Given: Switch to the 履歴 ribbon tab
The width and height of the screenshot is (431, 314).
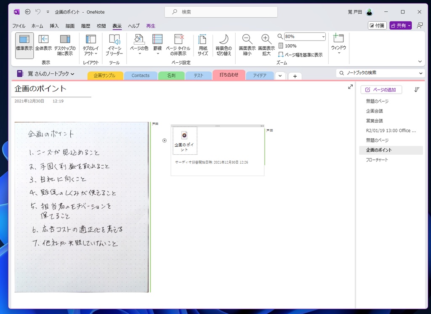Looking at the screenshot, I should pyautogui.click(x=85, y=26).
